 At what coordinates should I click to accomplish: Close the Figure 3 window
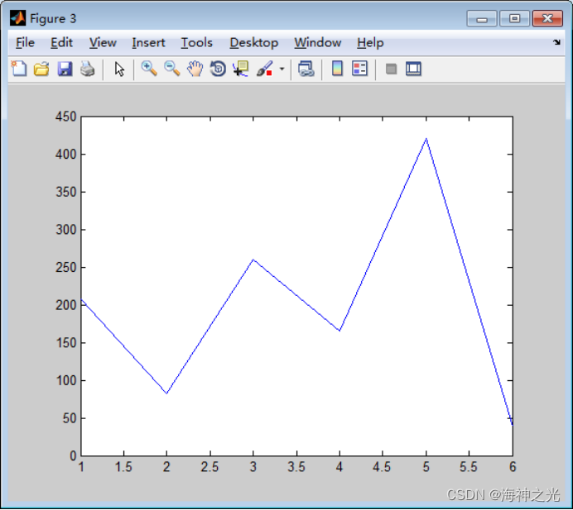tap(547, 18)
